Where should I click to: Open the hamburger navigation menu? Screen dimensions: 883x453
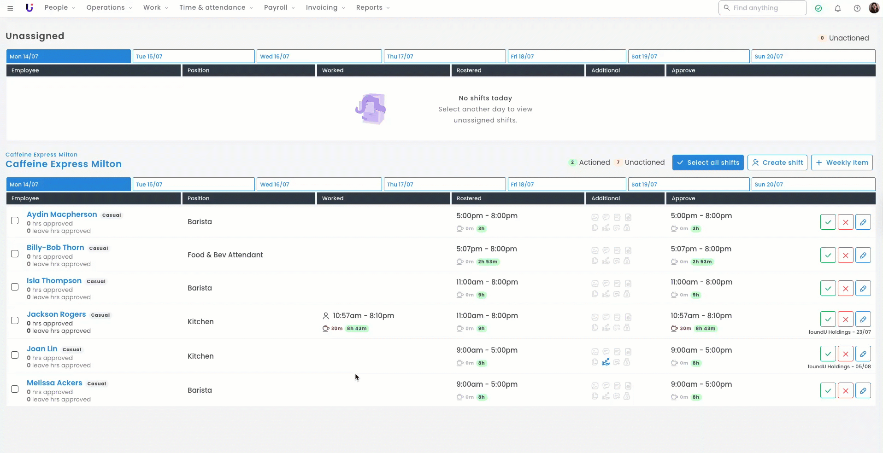point(10,8)
